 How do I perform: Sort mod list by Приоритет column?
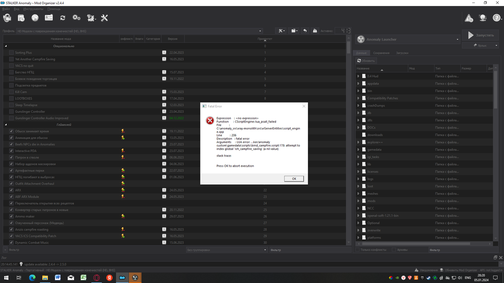(265, 39)
